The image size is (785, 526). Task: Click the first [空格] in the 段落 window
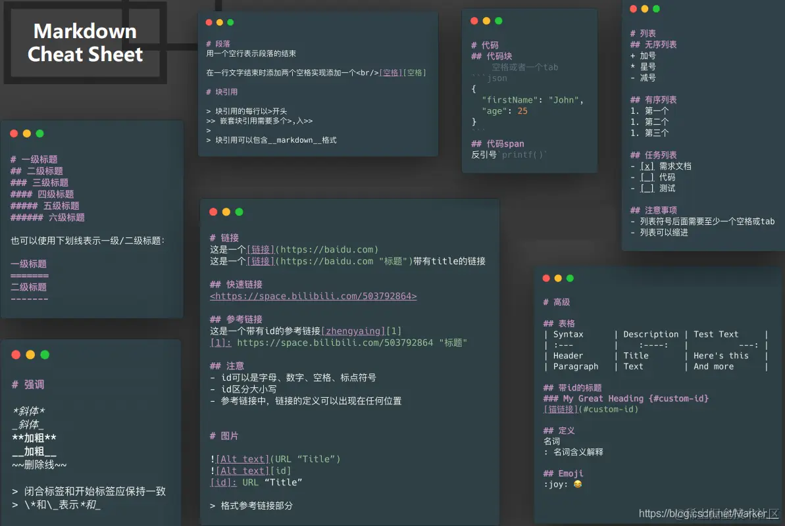click(391, 72)
